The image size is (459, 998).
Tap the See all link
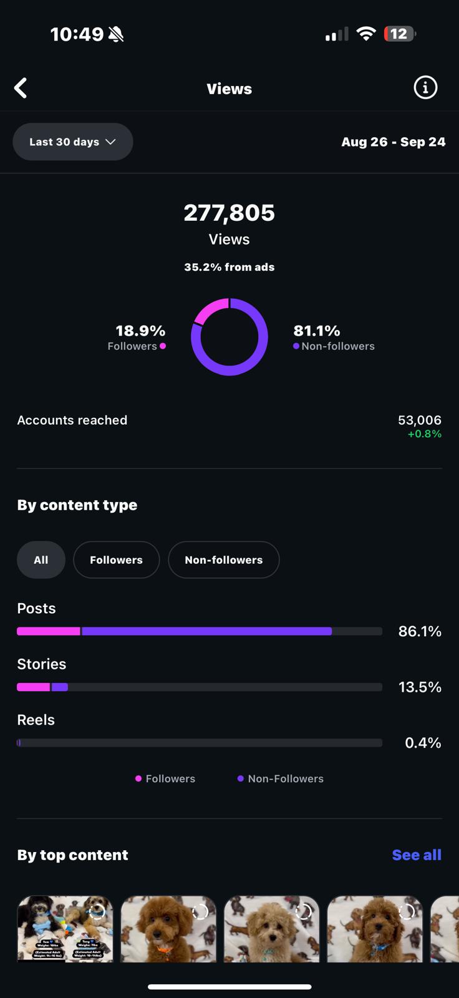417,855
